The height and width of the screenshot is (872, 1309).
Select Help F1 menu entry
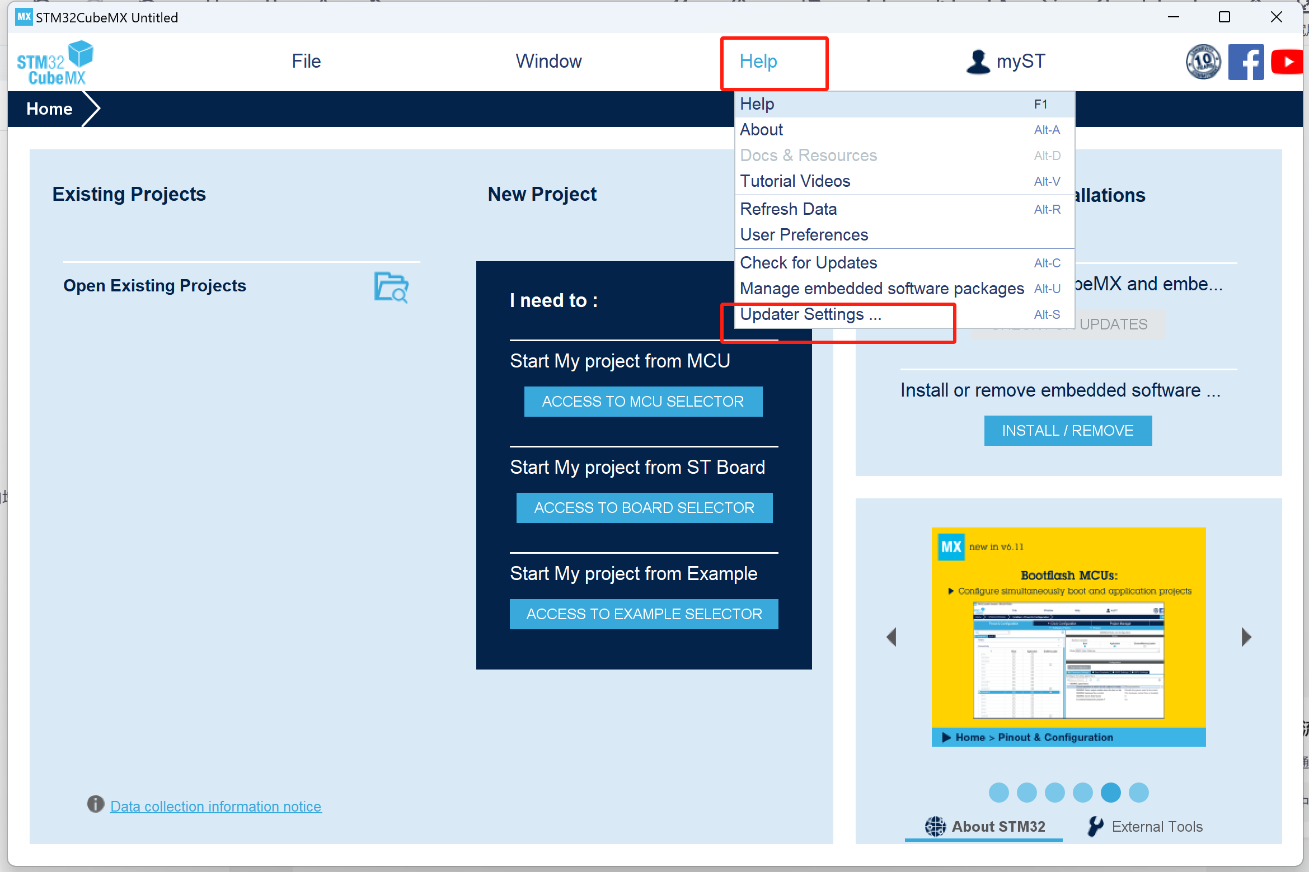904,104
